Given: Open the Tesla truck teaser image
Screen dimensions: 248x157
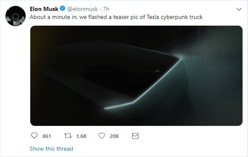Looking at the screenshot, I should tap(136, 76).
